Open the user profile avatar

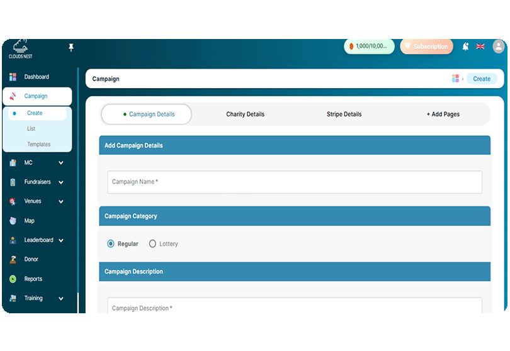pyautogui.click(x=498, y=46)
